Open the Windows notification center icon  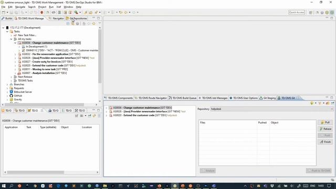click(x=329, y=186)
